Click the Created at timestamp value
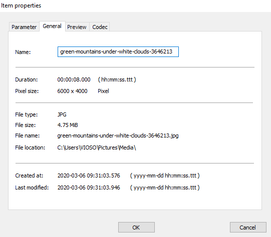This screenshot has width=271, height=237. pyautogui.click(x=89, y=175)
